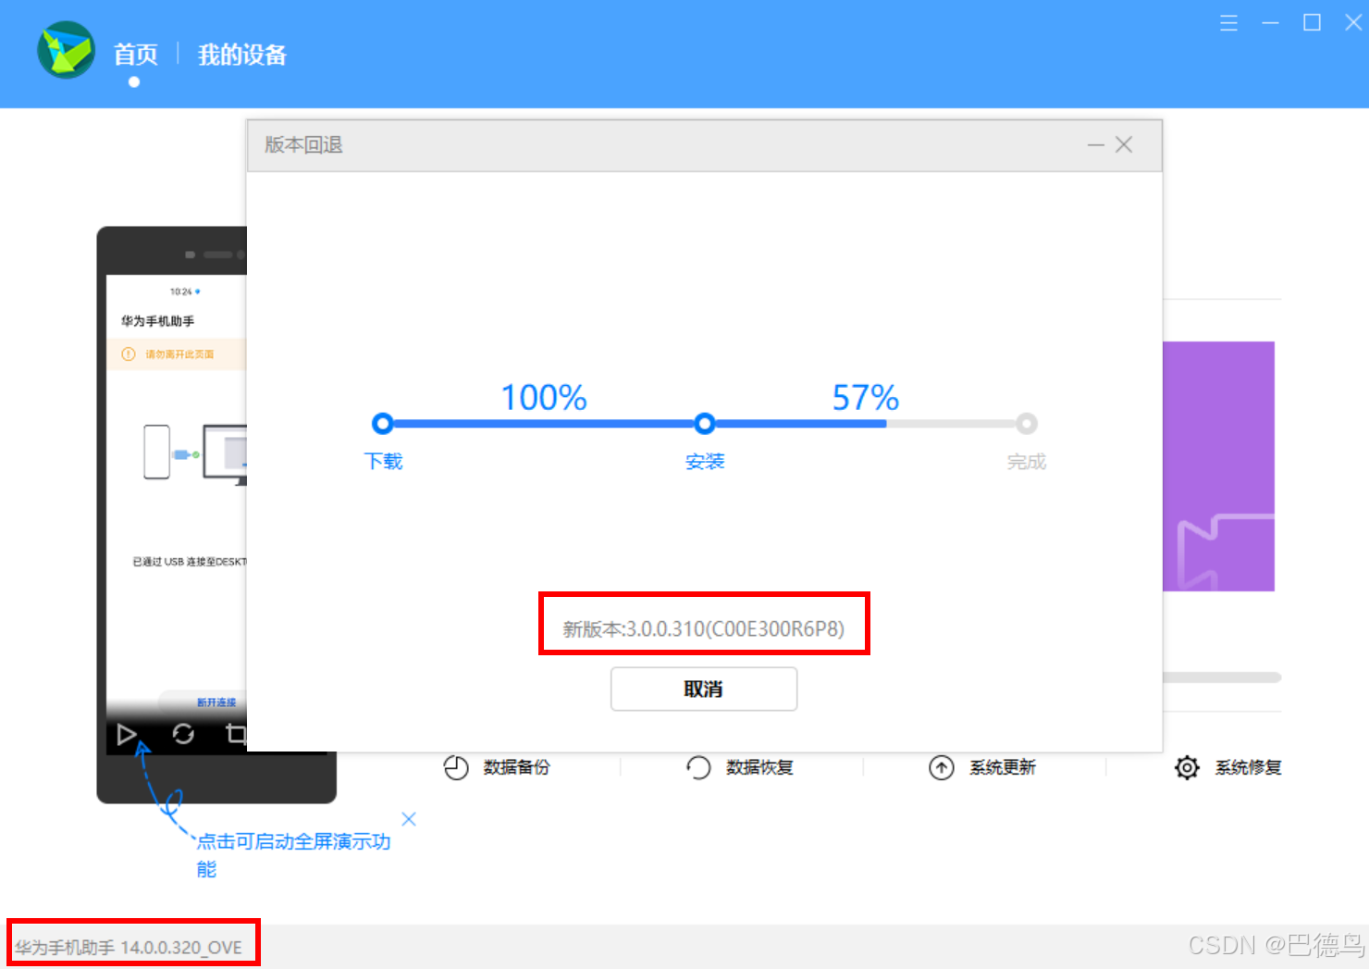Open the 我的设备 tab
The image size is (1369, 969).
click(x=241, y=55)
